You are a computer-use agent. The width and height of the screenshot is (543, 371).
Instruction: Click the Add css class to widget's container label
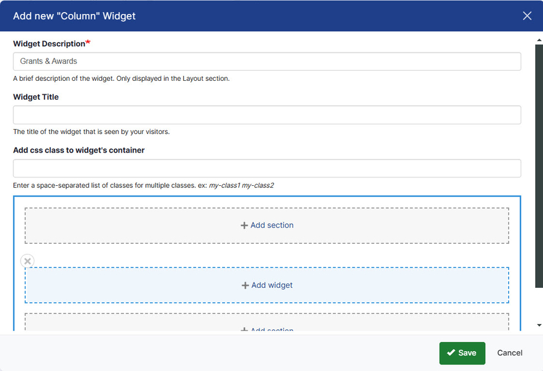79,150
